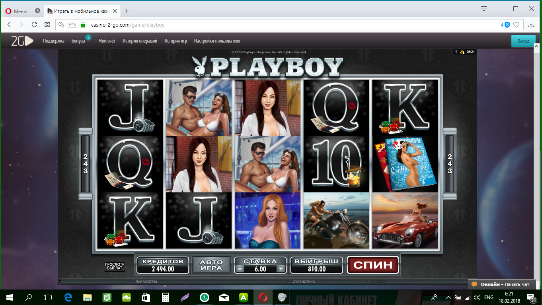
Task: Click the J symbol in top-left reel
Action: point(130,107)
